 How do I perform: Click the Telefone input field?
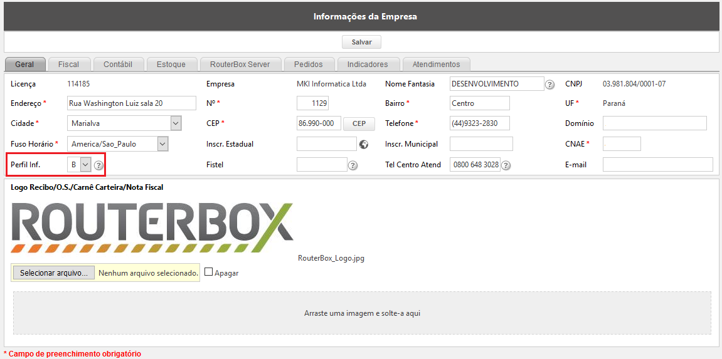pos(480,123)
